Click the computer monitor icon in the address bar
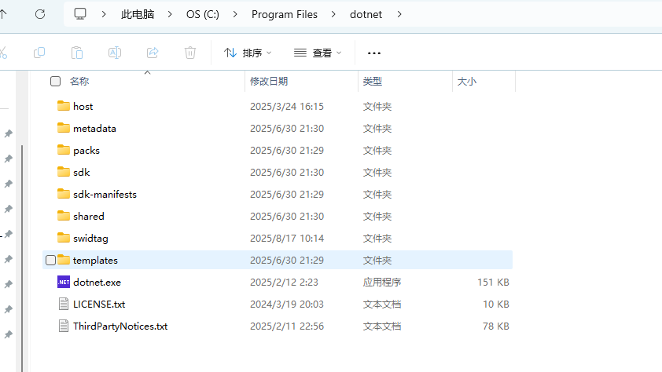The width and height of the screenshot is (662, 372). [80, 14]
